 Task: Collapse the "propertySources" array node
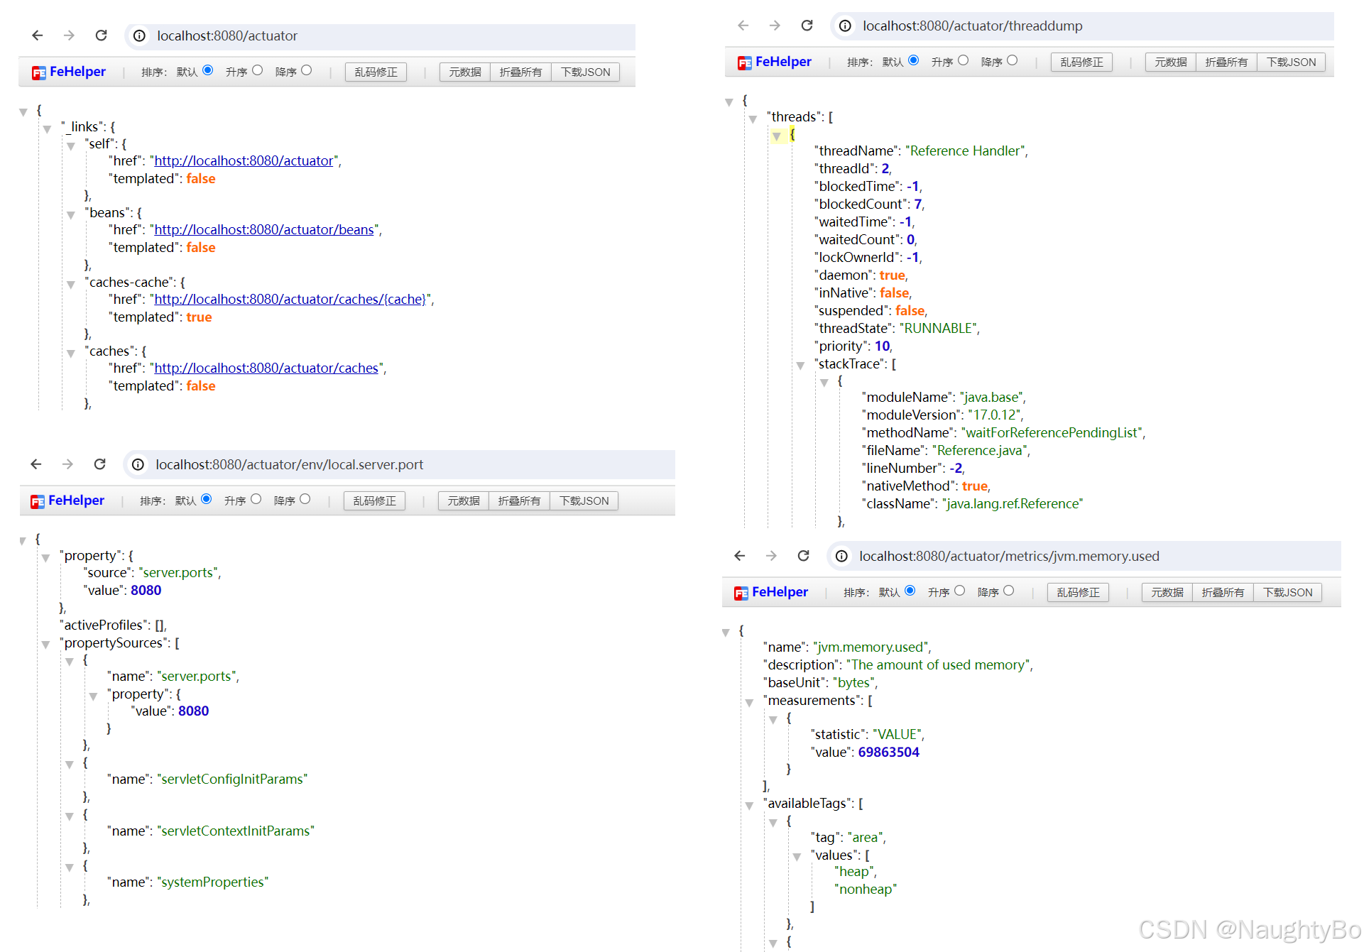45,645
